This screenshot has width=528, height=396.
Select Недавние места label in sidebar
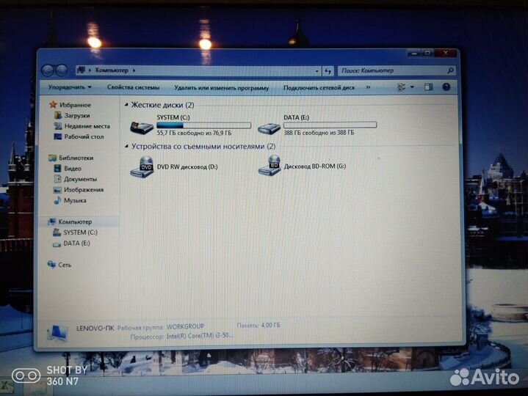(x=87, y=126)
